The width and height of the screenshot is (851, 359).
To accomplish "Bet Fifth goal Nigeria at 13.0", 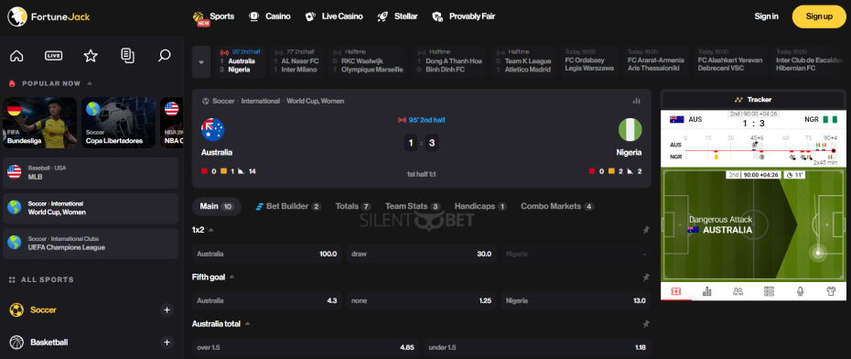I will click(576, 300).
